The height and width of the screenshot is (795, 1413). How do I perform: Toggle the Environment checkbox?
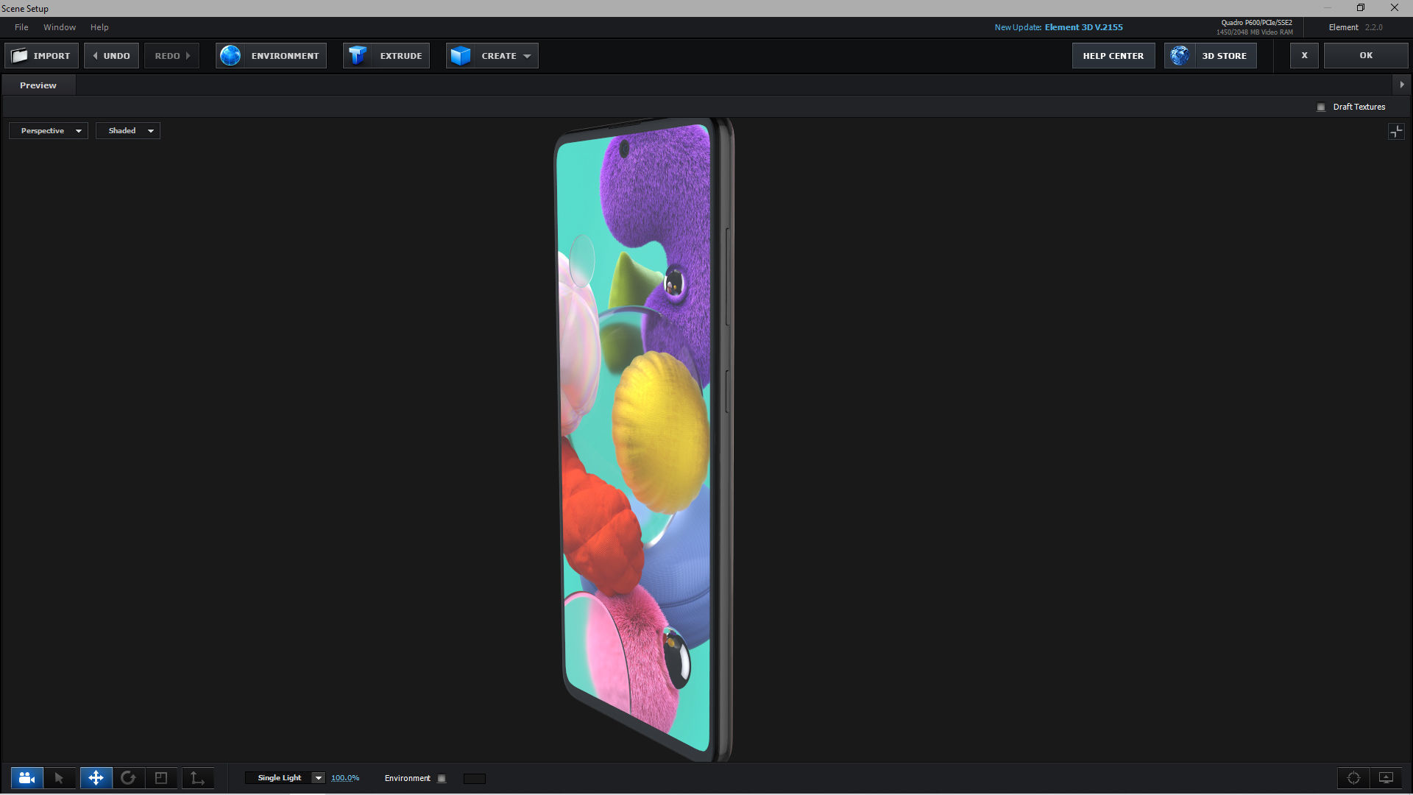pos(442,779)
